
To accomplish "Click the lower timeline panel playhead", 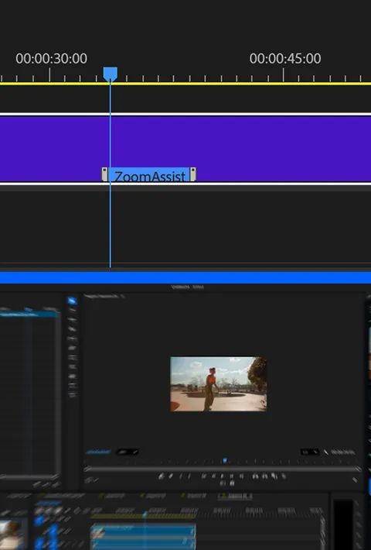I will 145,514.
